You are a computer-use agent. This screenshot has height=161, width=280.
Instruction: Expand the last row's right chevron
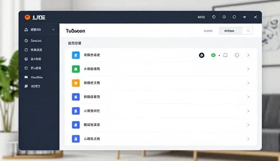[248, 139]
